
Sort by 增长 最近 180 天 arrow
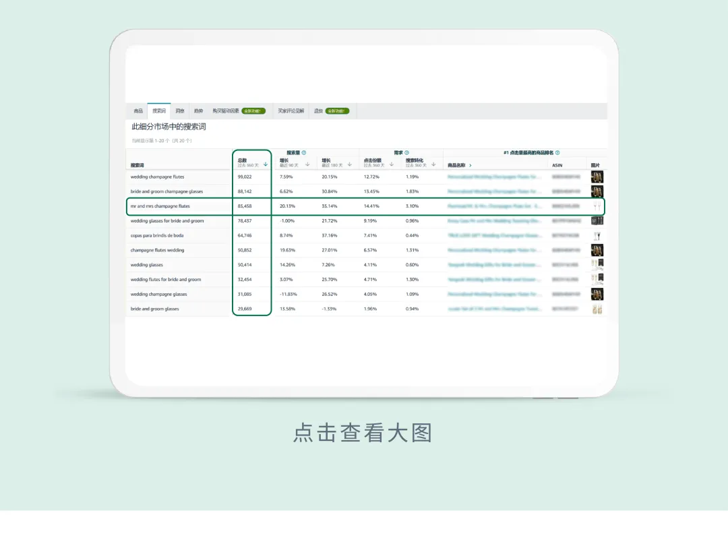click(350, 164)
